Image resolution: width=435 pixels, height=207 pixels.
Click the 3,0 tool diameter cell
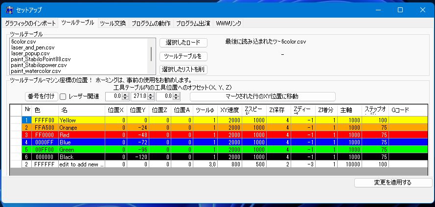206,164
